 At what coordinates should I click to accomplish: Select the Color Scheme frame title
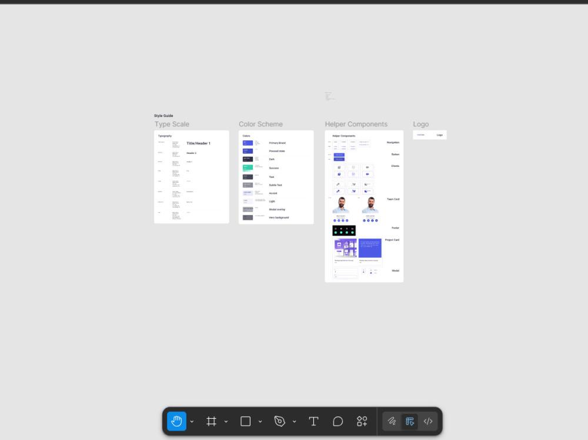click(x=260, y=124)
